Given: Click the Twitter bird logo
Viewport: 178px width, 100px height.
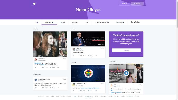Looking at the screenshot, I should [x=34, y=4].
